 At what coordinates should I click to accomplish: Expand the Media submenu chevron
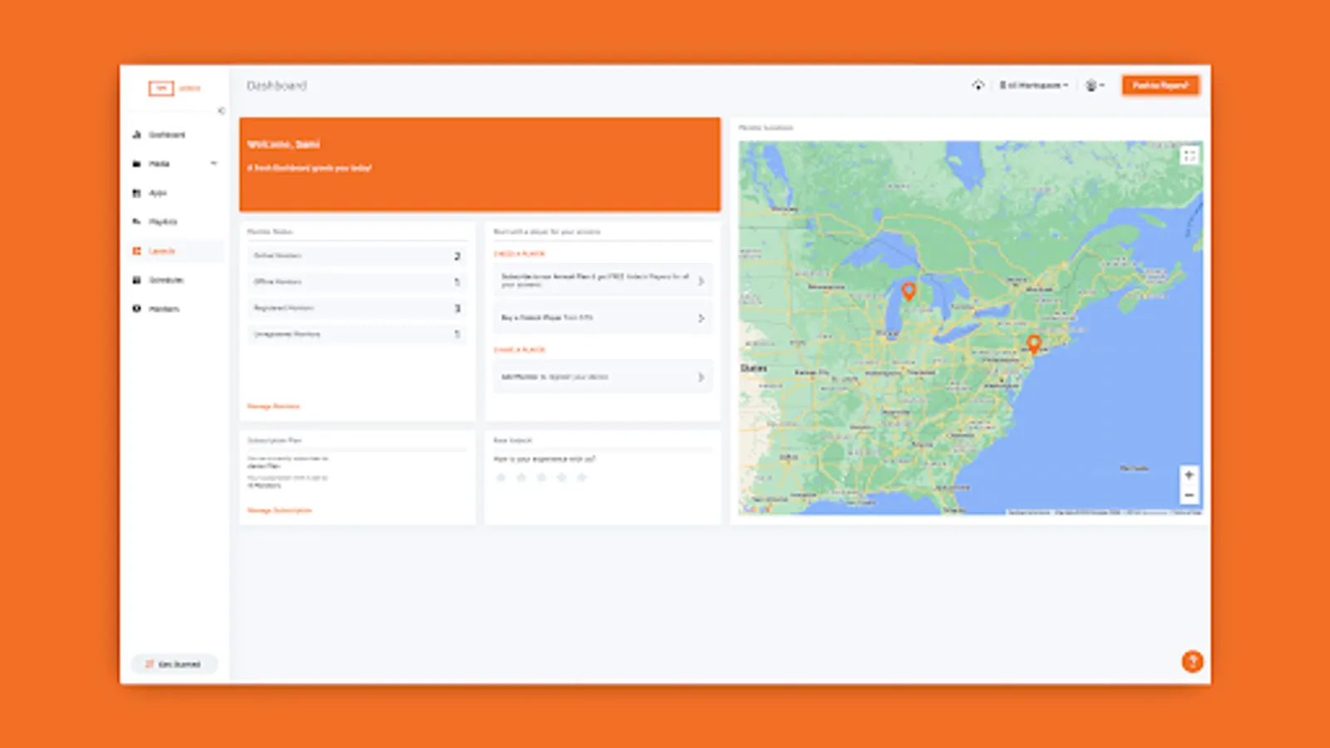214,164
